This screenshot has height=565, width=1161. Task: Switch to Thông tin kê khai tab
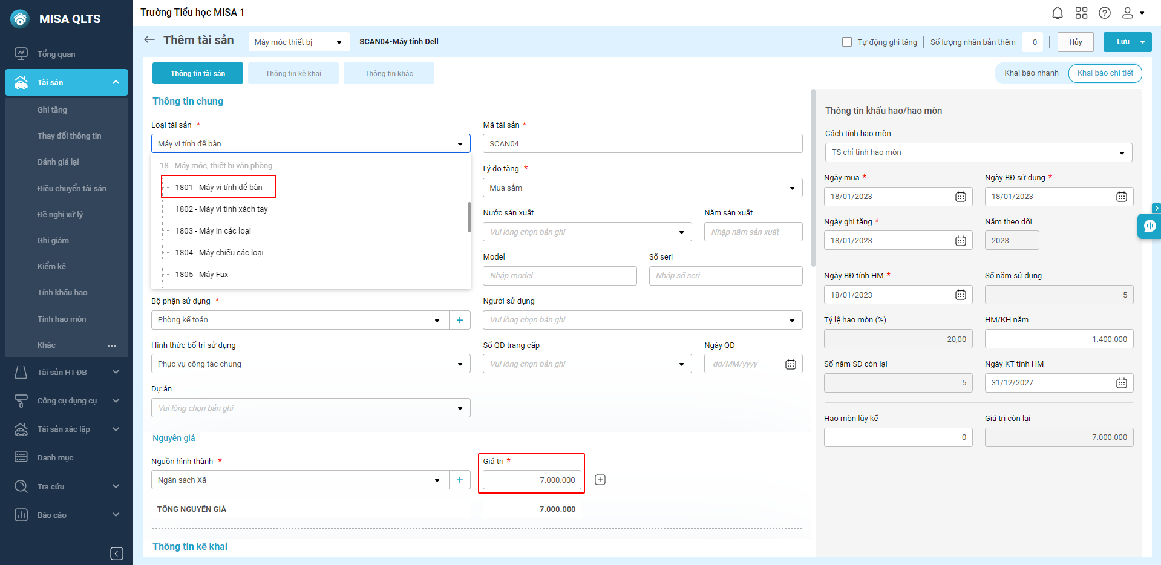pos(293,74)
